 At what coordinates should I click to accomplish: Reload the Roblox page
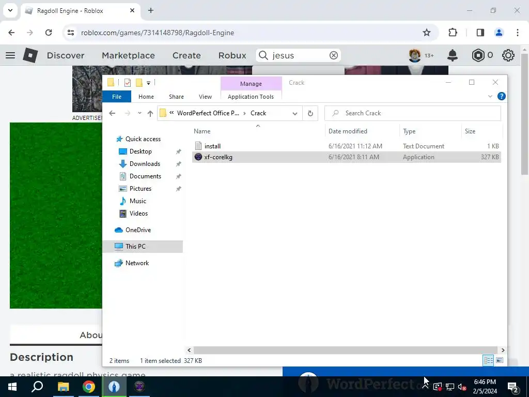(x=49, y=33)
